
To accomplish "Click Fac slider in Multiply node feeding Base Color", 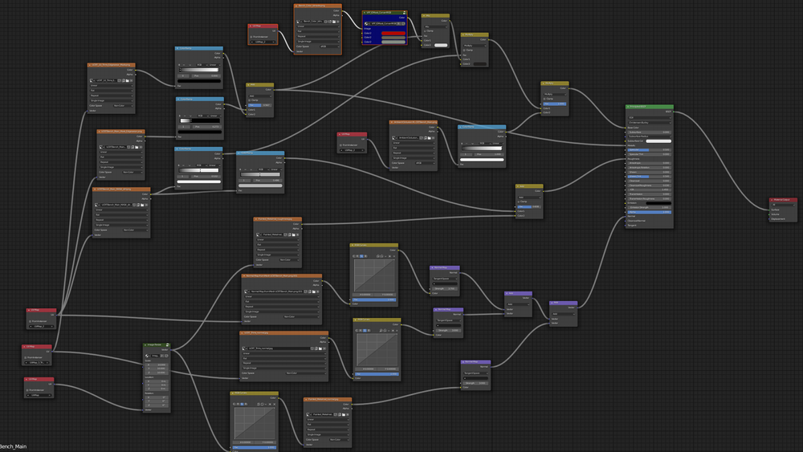I will pos(555,104).
